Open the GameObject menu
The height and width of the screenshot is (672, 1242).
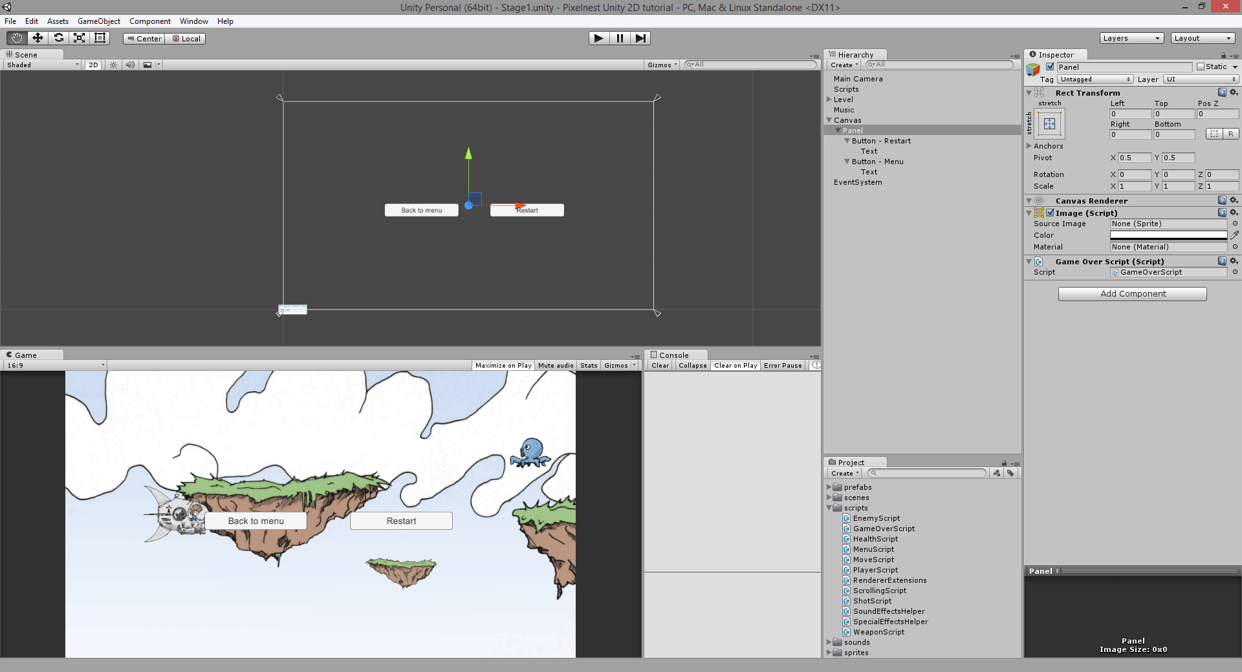click(98, 21)
